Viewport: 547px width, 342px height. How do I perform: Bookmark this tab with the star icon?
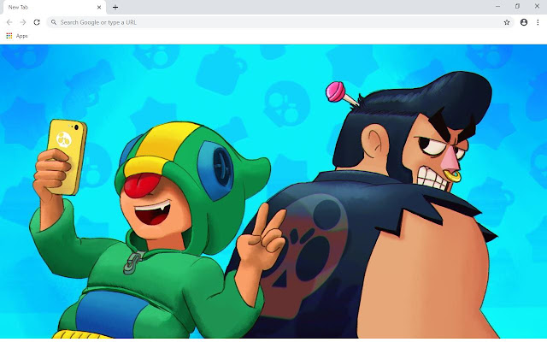[x=507, y=22]
